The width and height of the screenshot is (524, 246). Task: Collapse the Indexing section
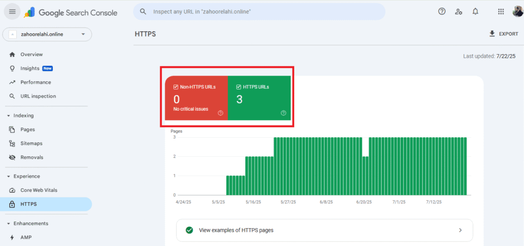[8, 116]
